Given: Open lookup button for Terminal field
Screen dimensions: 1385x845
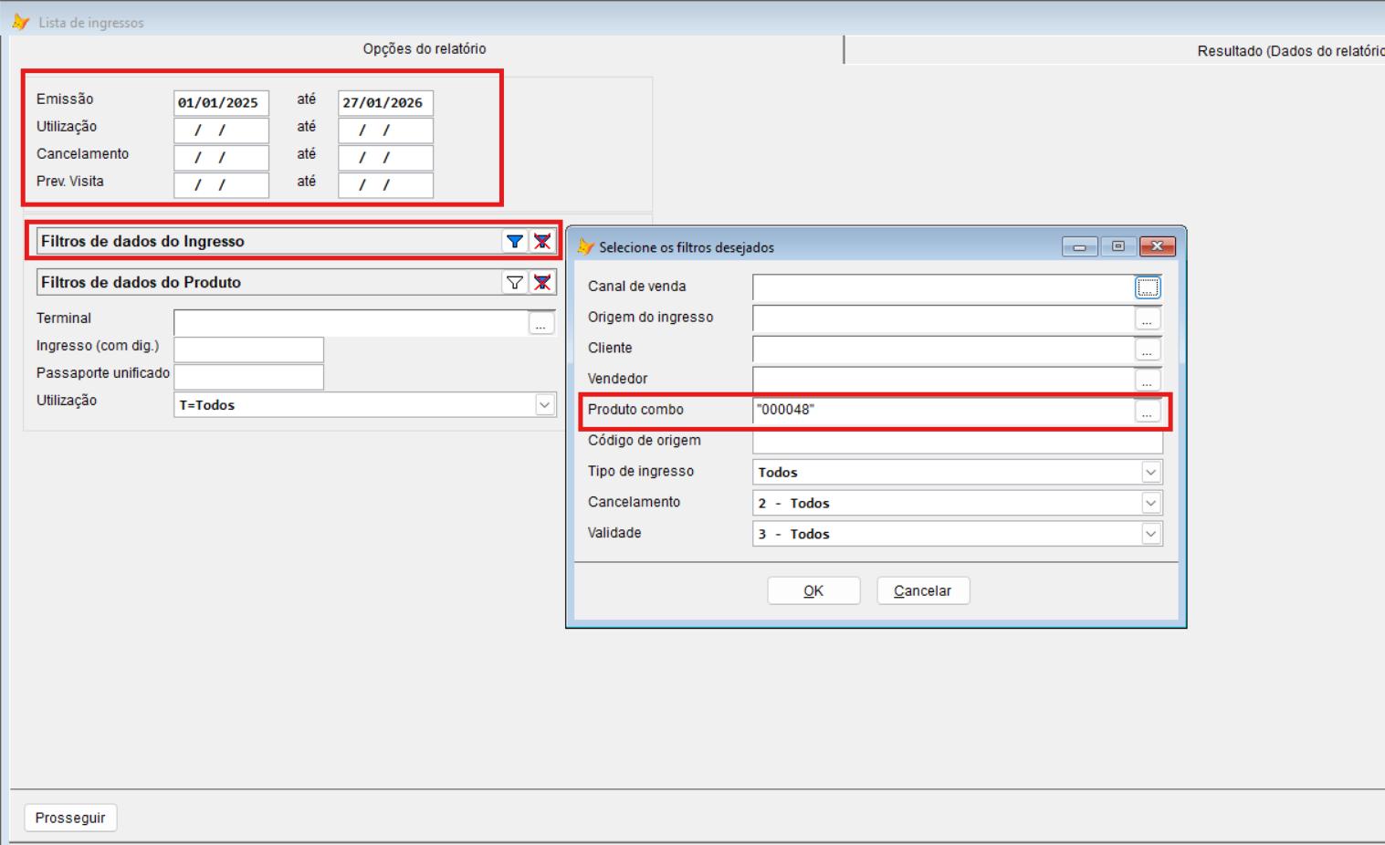Looking at the screenshot, I should pyautogui.click(x=541, y=323).
